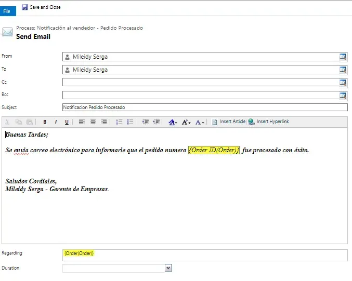Open the File menu

(7, 11)
